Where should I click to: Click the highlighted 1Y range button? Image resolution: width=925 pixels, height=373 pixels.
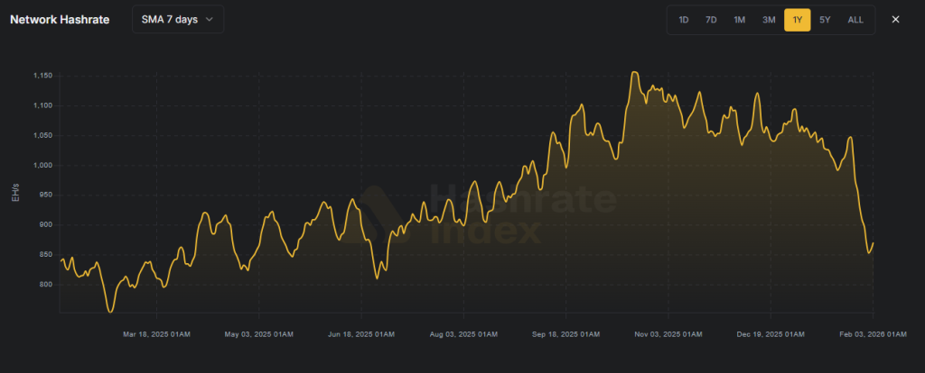point(797,20)
